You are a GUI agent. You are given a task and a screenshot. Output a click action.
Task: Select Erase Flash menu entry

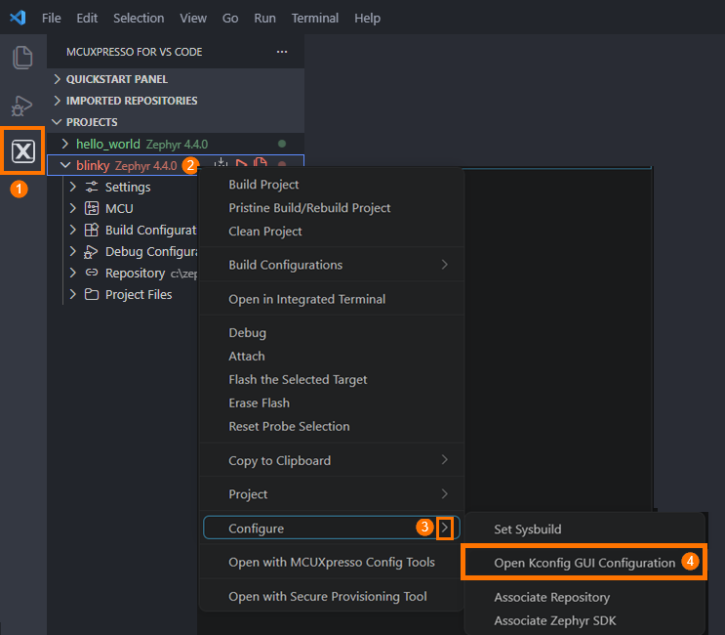pos(331,403)
